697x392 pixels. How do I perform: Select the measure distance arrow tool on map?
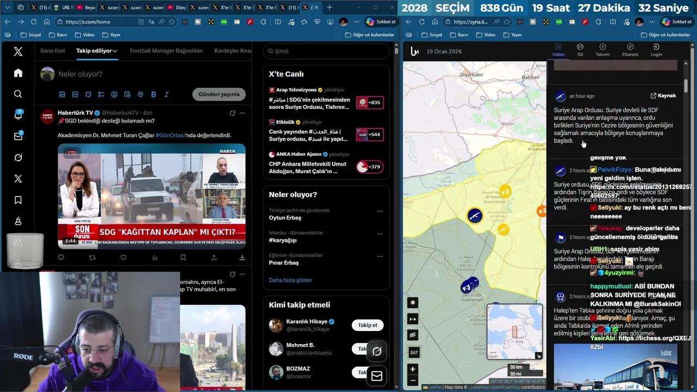tap(413, 319)
